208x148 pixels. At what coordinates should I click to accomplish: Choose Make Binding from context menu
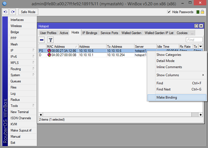point(177,97)
